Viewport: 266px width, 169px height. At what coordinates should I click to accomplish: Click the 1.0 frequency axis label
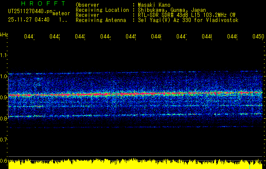pyautogui.click(x=4, y=76)
